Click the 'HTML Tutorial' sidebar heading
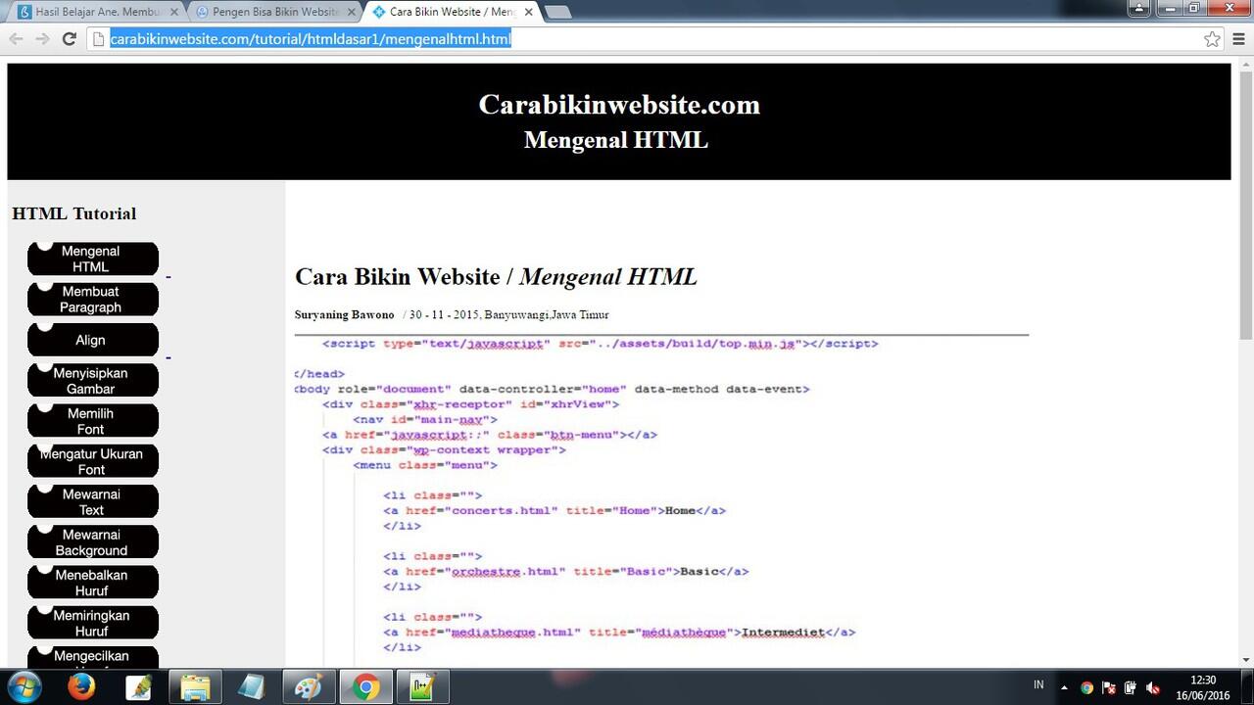The height and width of the screenshot is (705, 1254). tap(74, 213)
